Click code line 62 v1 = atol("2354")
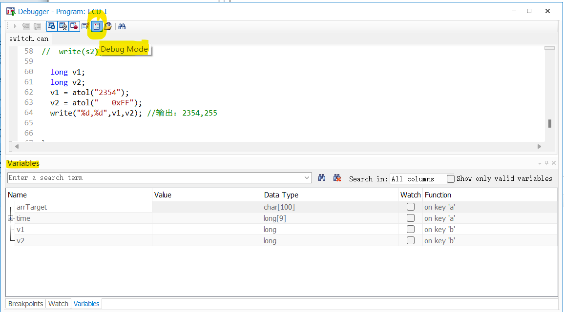Viewport: 564px width, 312px height. tap(89, 93)
